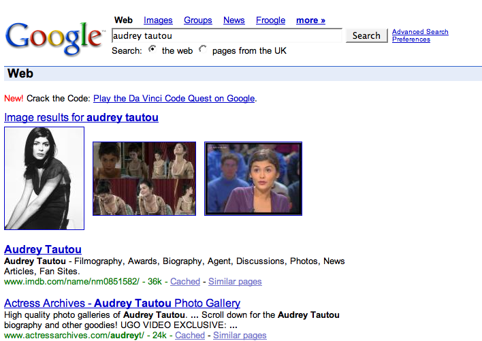Image resolution: width=482 pixels, height=341 pixels.
Task: Switch to the Groups search tab
Action: (x=198, y=20)
